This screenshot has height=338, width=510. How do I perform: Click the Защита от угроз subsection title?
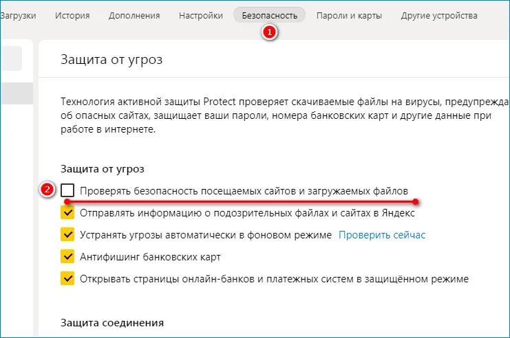[x=103, y=169]
